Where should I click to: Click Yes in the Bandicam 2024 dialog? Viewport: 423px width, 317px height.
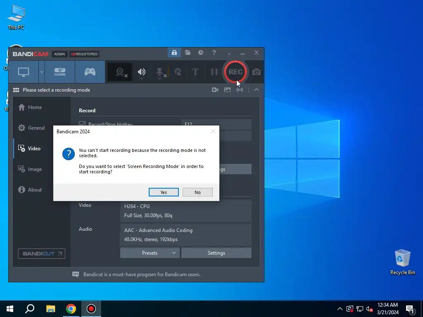[x=164, y=192]
